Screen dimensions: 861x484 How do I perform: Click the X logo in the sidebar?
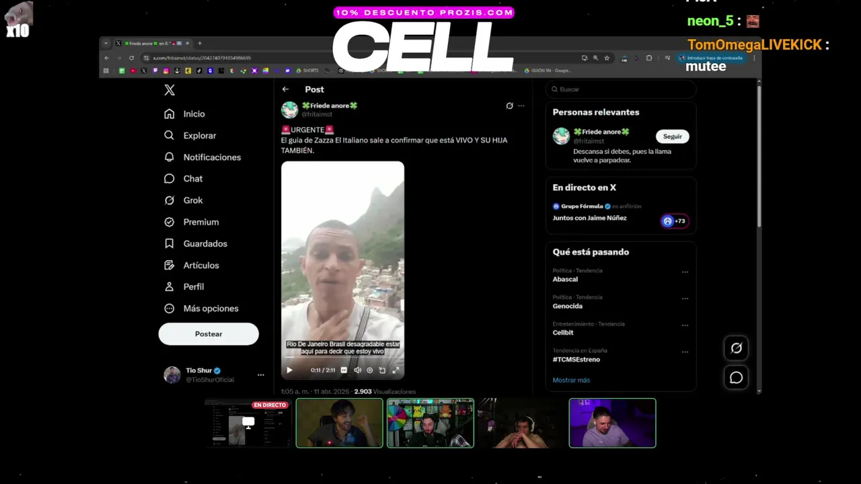pos(170,89)
